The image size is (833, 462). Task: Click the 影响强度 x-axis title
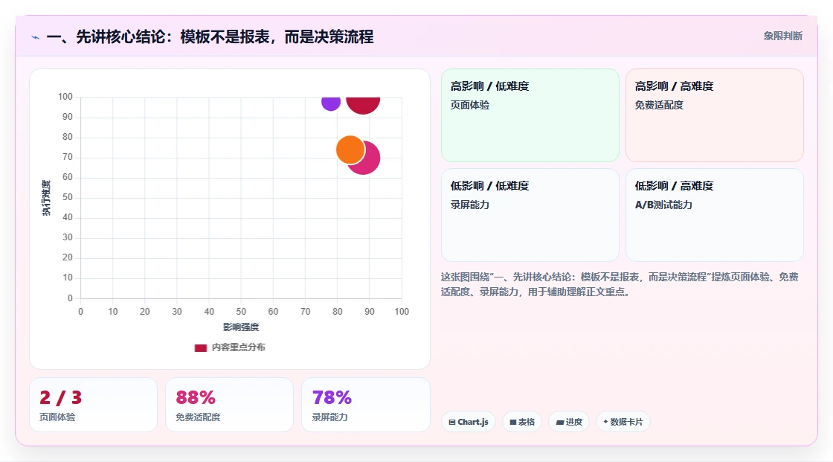coord(241,327)
